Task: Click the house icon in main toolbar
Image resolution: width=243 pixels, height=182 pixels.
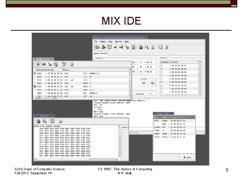Action: coord(141,47)
